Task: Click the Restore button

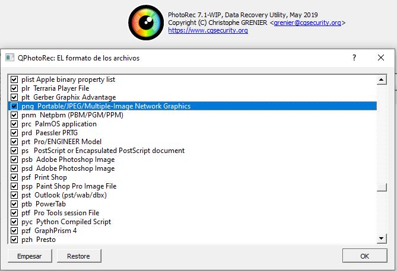Action: (79, 256)
